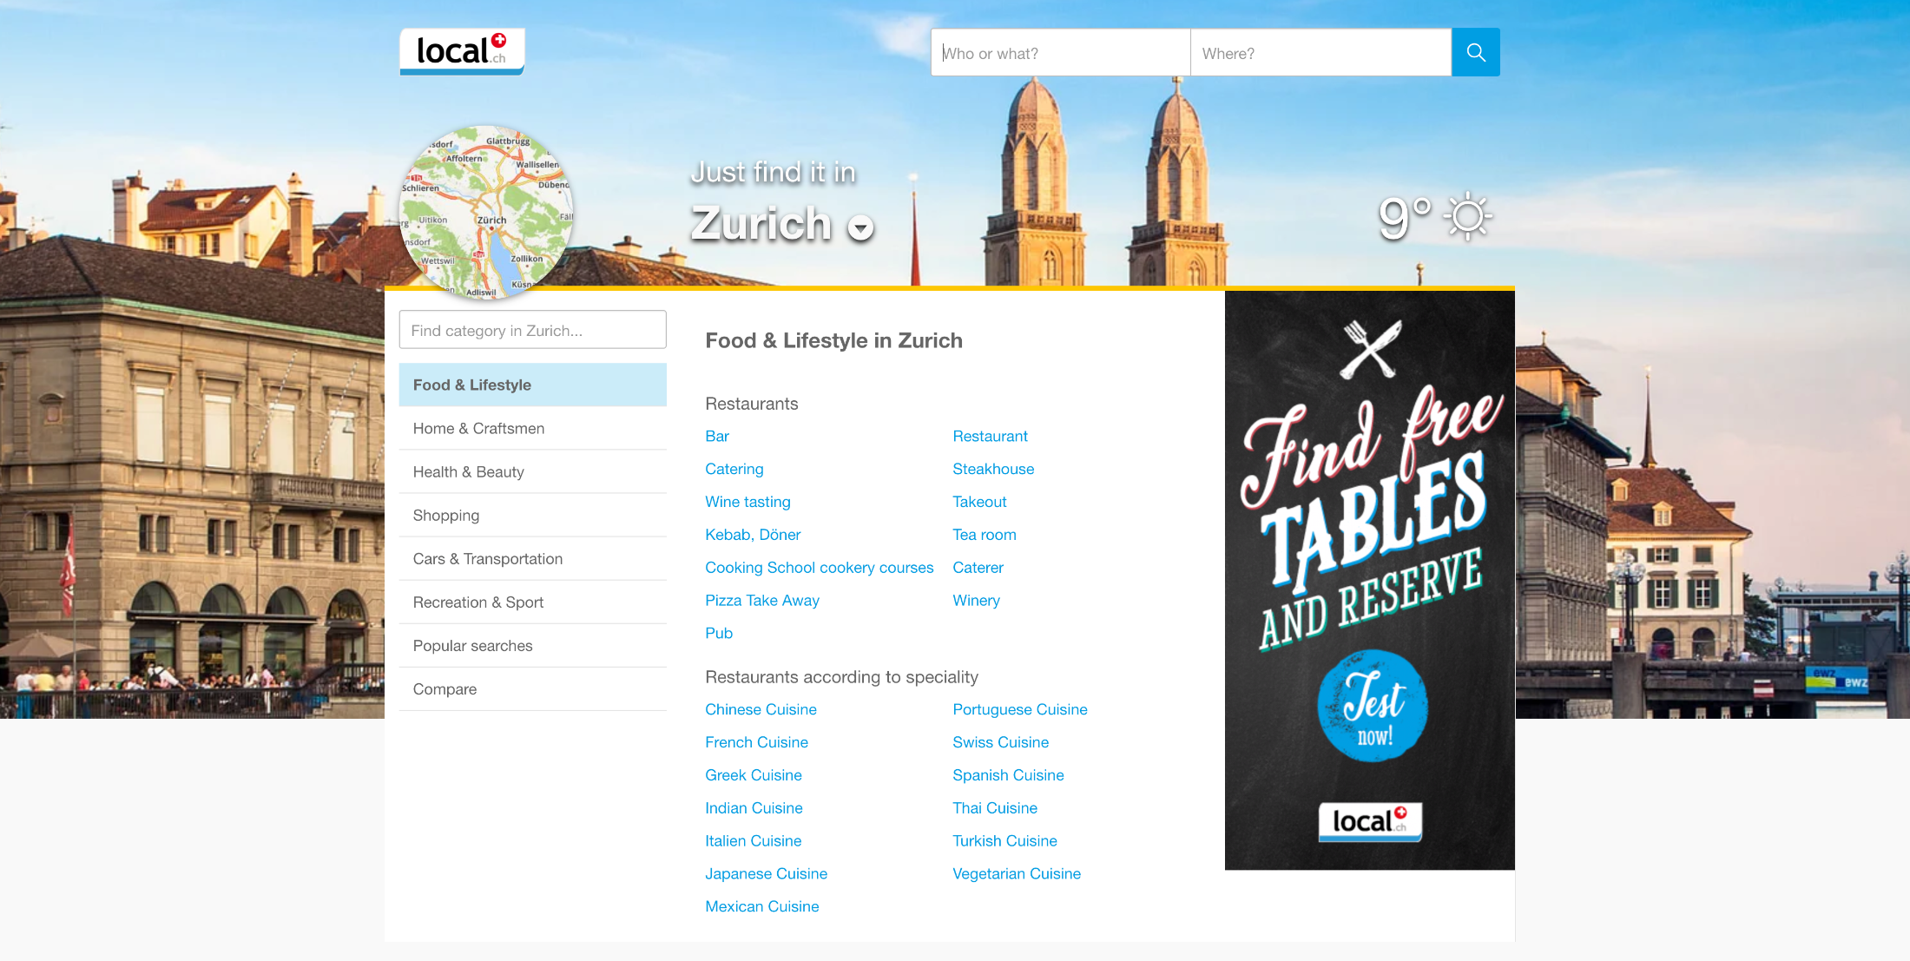The height and width of the screenshot is (961, 1910).
Task: Select Home & Craftsmen category
Action: (x=478, y=429)
